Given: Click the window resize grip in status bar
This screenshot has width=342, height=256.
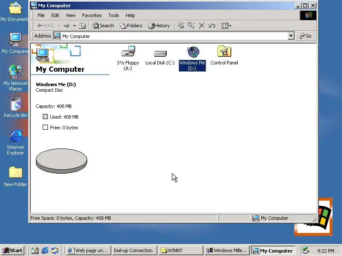Looking at the screenshot, I should coord(314,219).
